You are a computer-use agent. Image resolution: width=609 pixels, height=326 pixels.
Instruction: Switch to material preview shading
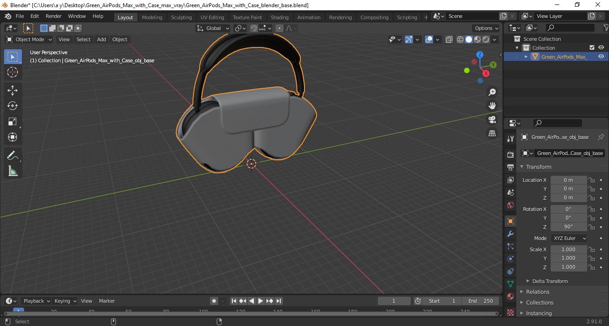[x=477, y=39]
